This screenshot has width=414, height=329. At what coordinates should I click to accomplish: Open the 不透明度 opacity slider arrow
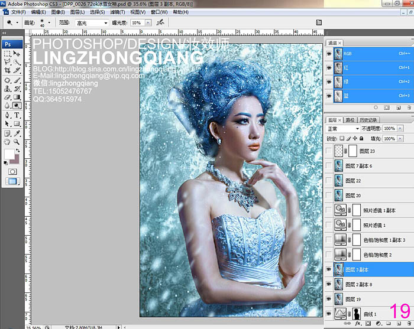tap(400, 128)
